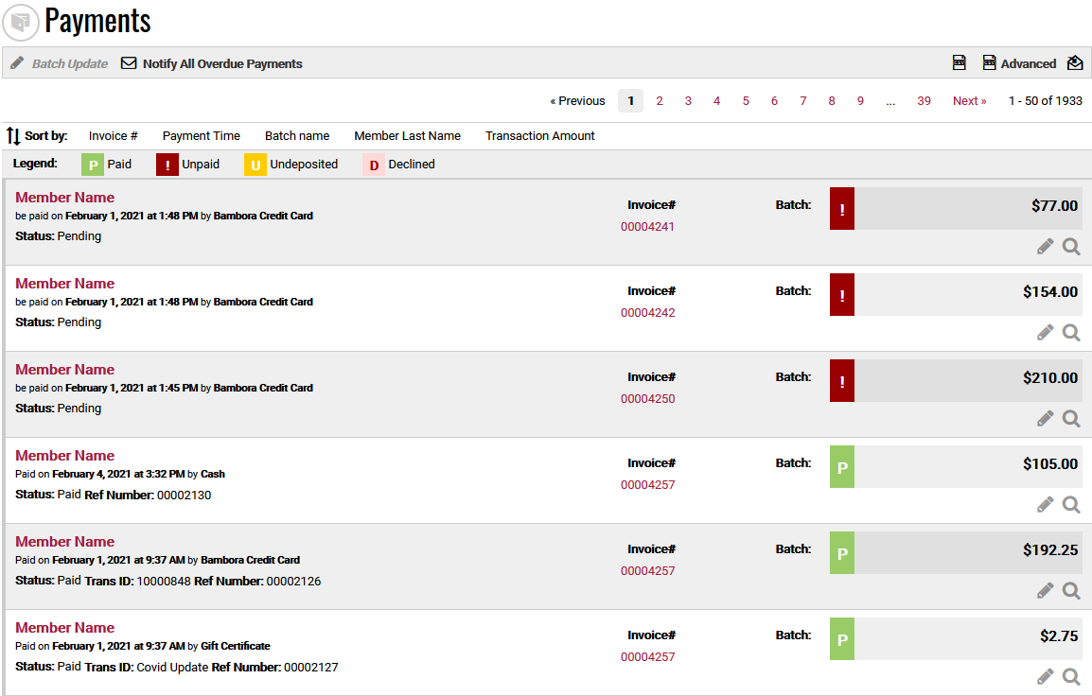The image size is (1092, 696).
Task: Click the green Paid badge on the $192.25 row
Action: tap(841, 552)
